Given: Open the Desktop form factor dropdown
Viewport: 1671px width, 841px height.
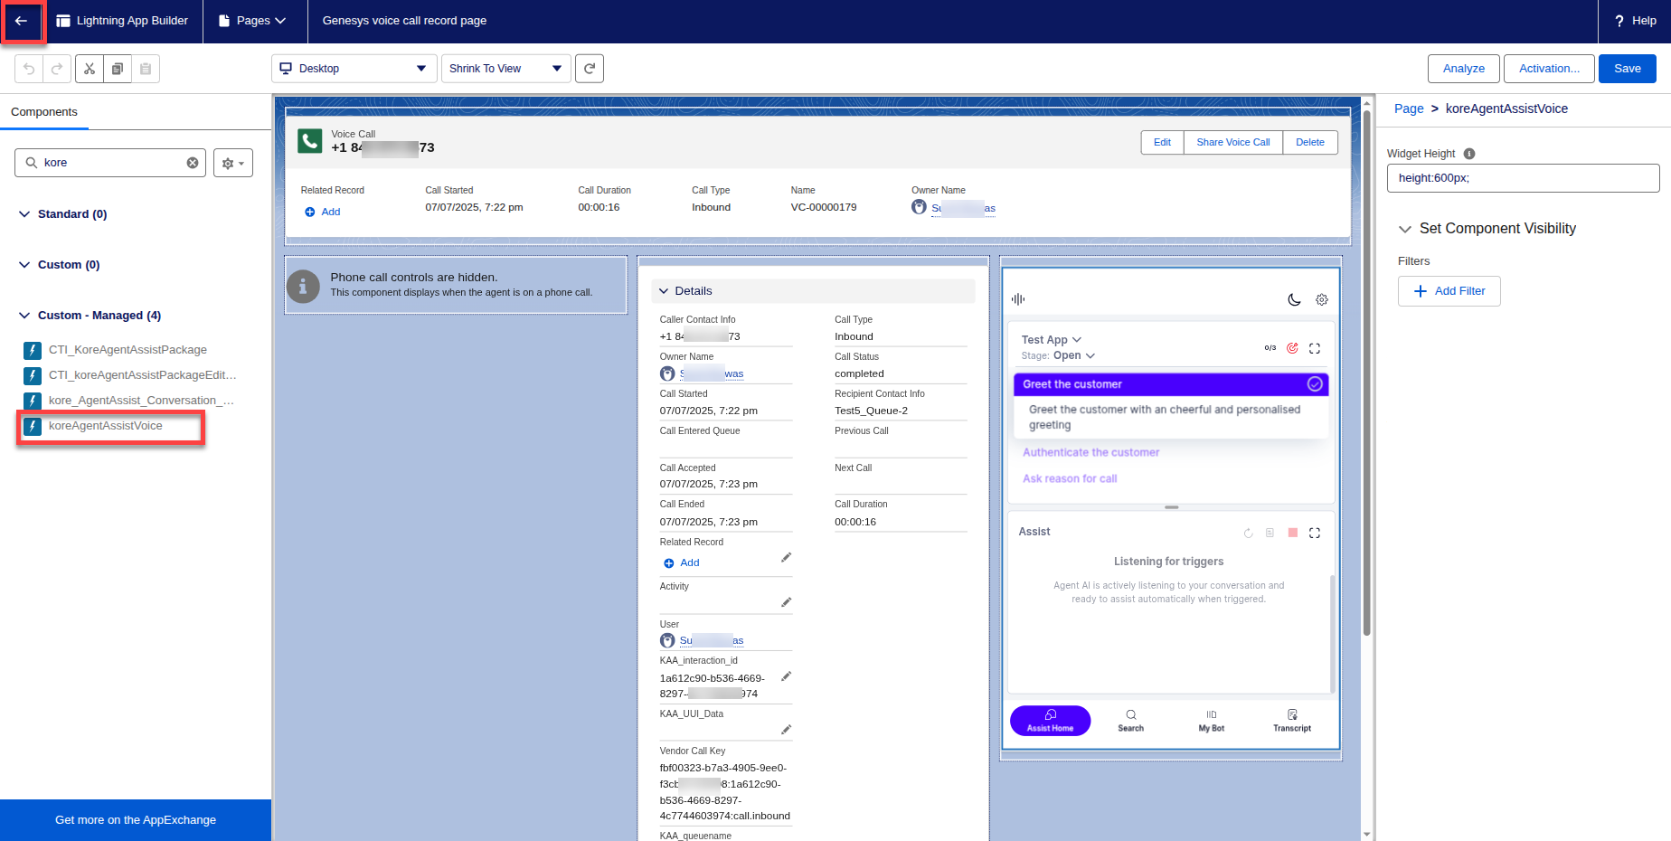Looking at the screenshot, I should tap(353, 69).
